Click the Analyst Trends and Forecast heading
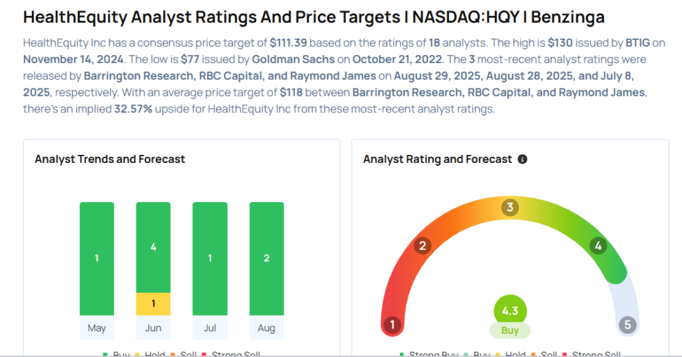This screenshot has width=682, height=357. [110, 160]
